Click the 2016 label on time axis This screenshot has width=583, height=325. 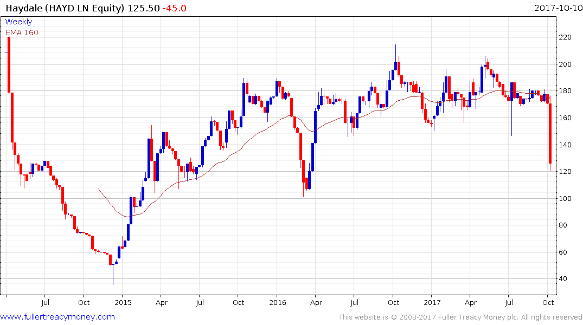277,302
